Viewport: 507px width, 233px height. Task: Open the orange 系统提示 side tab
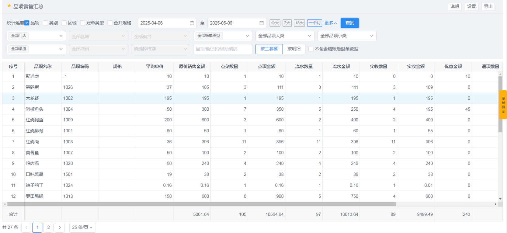coord(503,105)
